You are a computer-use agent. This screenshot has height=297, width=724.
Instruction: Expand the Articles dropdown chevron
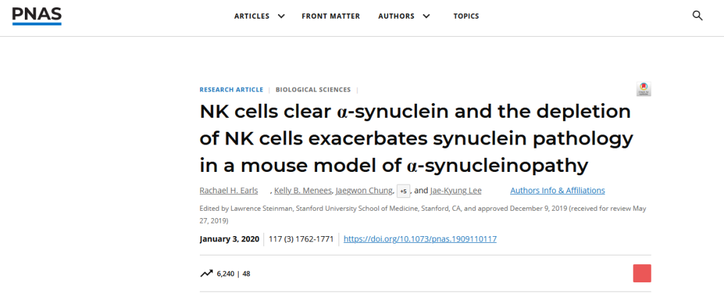[281, 16]
